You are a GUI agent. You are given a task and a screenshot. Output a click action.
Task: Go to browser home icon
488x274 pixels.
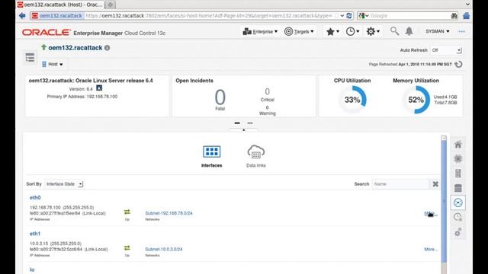(466, 15)
